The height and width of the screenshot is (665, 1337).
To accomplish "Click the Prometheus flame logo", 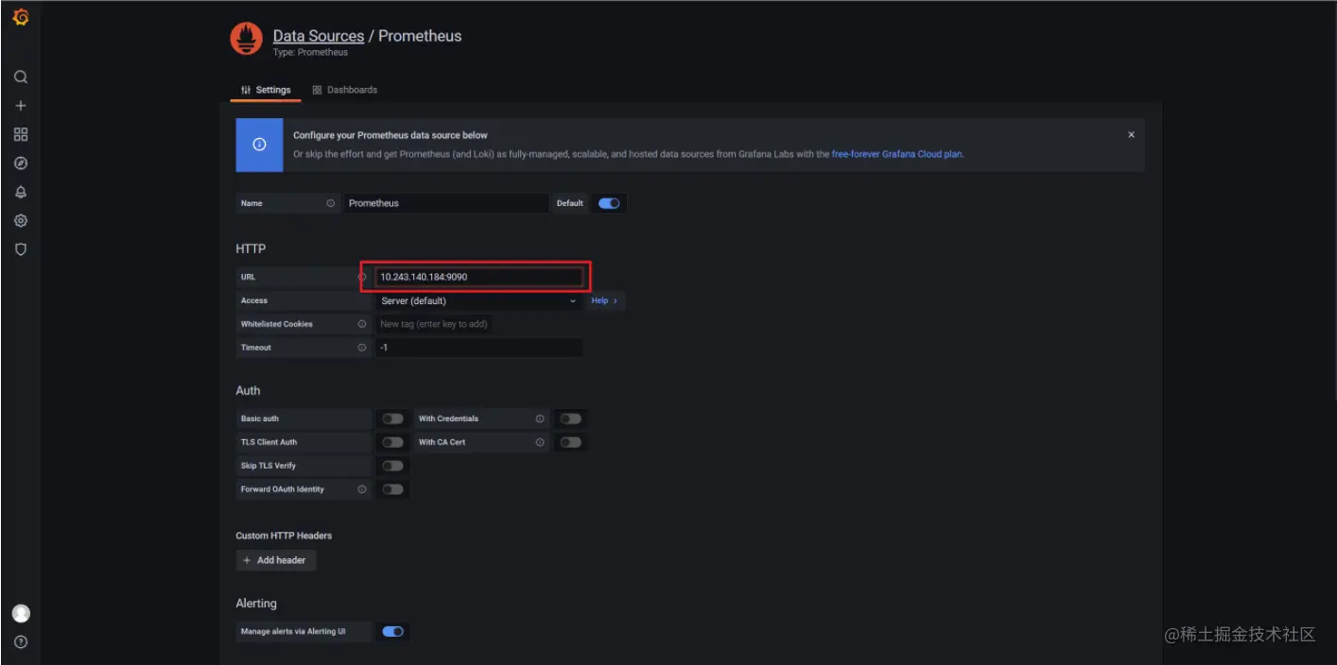I will click(x=247, y=39).
